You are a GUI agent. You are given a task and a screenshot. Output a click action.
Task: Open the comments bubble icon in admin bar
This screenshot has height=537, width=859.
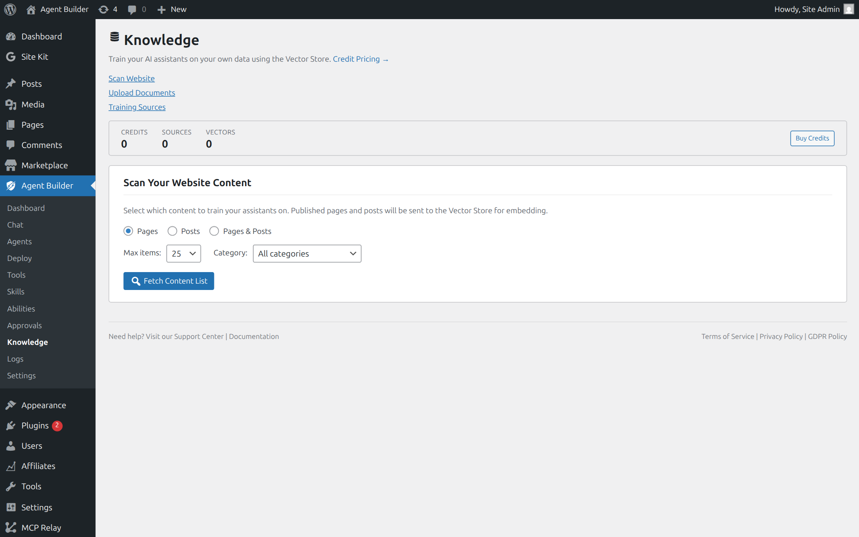[x=132, y=10]
